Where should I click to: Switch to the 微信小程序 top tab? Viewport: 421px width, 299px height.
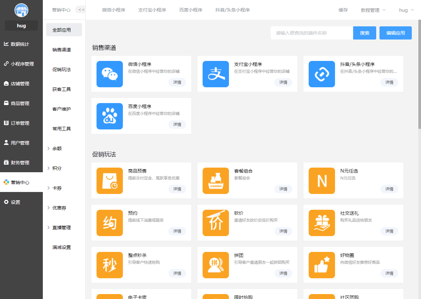(x=114, y=10)
